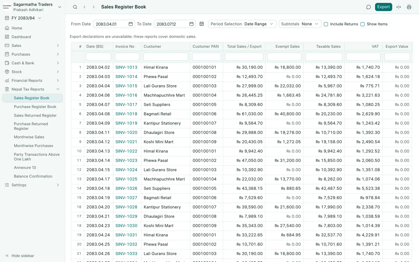
Task: Open Party Transactions Above One Lakh
Action: click(37, 157)
